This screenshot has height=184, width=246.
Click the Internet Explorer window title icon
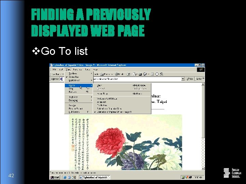coord(51,65)
